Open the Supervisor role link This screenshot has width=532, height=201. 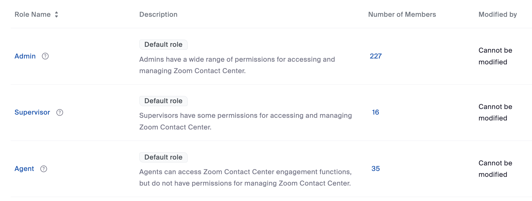(x=33, y=112)
